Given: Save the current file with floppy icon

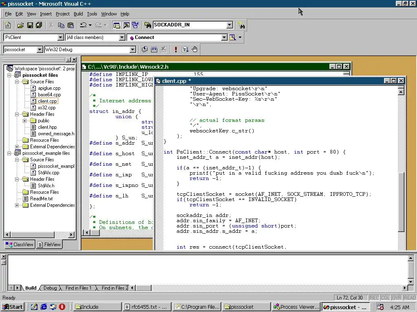Looking at the screenshot, I should tap(30, 25).
